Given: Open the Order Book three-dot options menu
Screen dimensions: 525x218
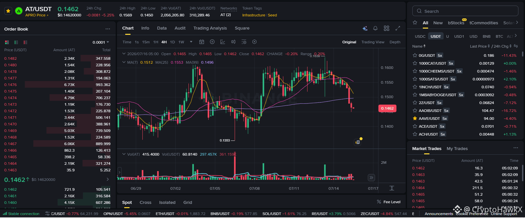Looking at the screenshot, I should tap(108, 29).
